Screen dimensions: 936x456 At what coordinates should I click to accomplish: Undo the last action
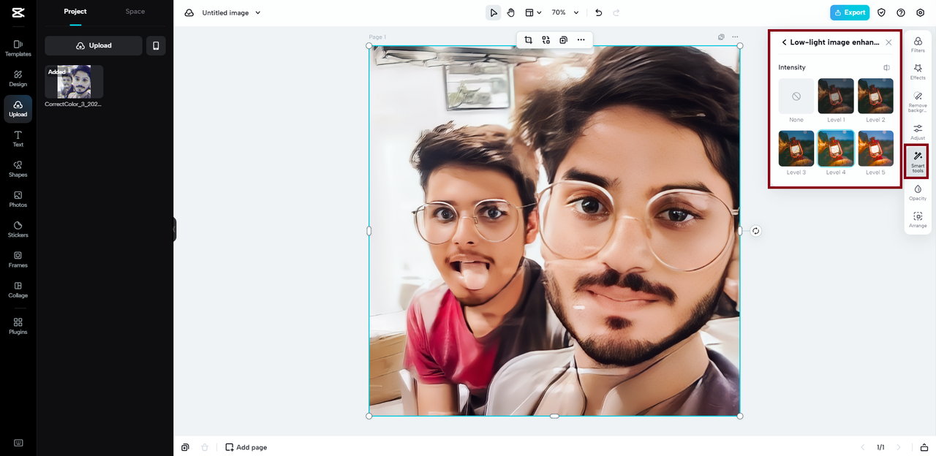tap(599, 12)
